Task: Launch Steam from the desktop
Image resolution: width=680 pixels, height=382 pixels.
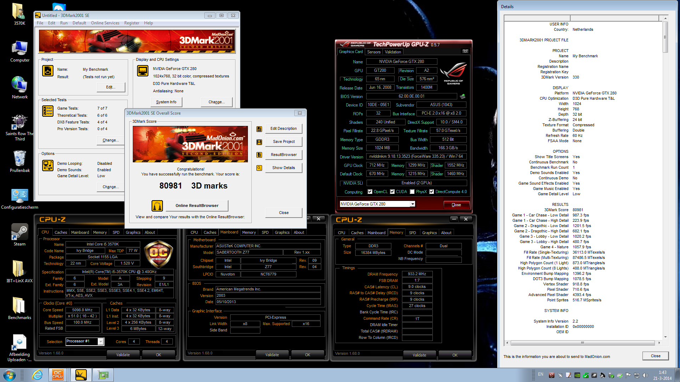Action: [x=19, y=235]
